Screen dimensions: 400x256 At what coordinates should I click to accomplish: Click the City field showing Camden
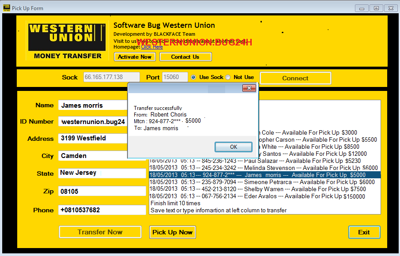93,155
